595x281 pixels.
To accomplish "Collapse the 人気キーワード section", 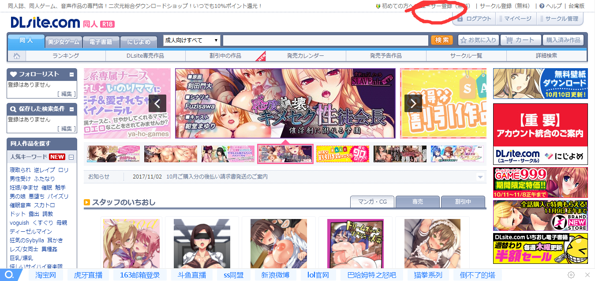I will (71, 157).
